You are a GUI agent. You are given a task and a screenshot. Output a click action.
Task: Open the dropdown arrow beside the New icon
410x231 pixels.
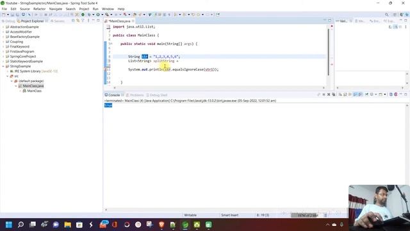[8, 15]
